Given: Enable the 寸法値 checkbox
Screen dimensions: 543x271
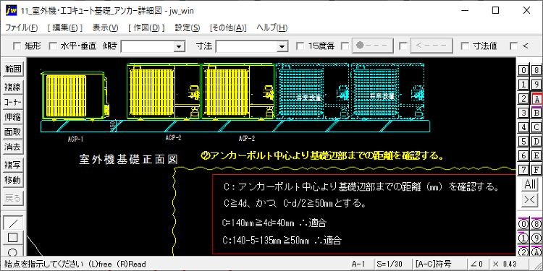Looking at the screenshot, I should point(465,46).
